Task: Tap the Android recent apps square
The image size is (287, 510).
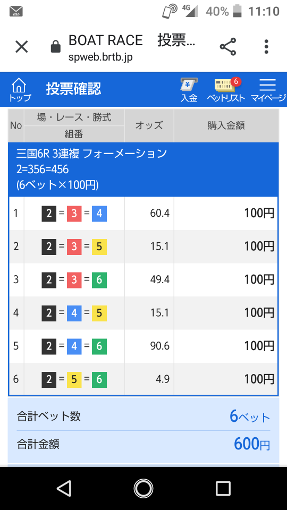Action: pos(223,488)
